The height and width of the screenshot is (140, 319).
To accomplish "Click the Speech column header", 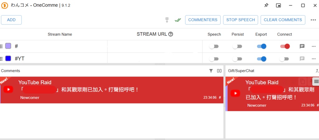I will (214, 34).
